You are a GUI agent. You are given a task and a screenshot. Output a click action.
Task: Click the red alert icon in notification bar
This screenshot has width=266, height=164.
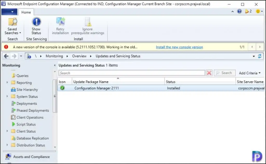[6, 47]
